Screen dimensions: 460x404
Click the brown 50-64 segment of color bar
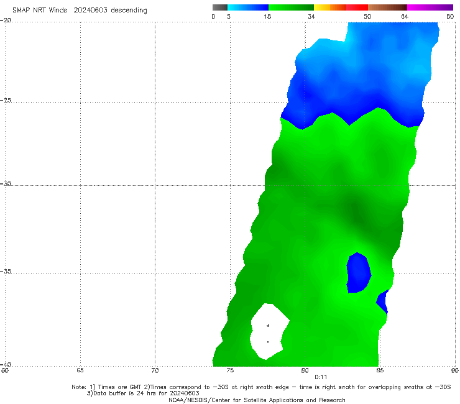tap(387, 7)
